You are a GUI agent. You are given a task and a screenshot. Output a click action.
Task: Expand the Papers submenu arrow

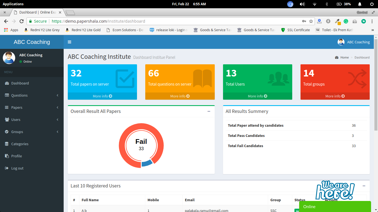pyautogui.click(x=58, y=107)
